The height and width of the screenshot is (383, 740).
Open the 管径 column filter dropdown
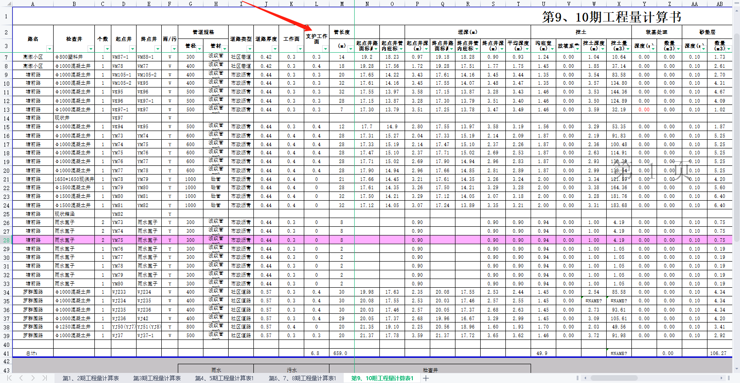point(199,49)
